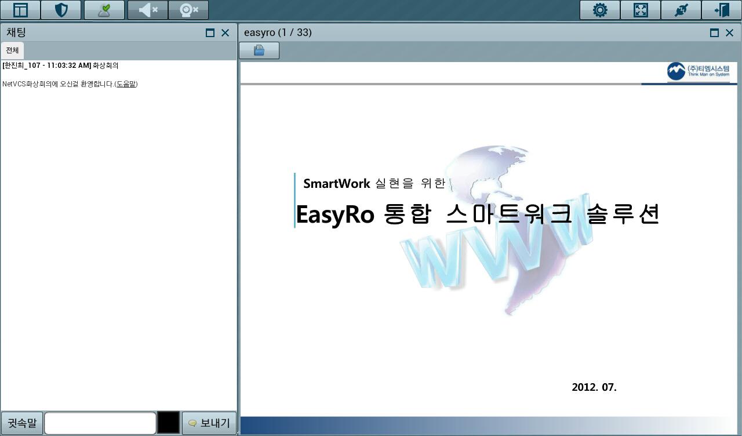Image resolution: width=742 pixels, height=436 pixels.
Task: Switch to fullscreen mode icon
Action: pos(641,10)
